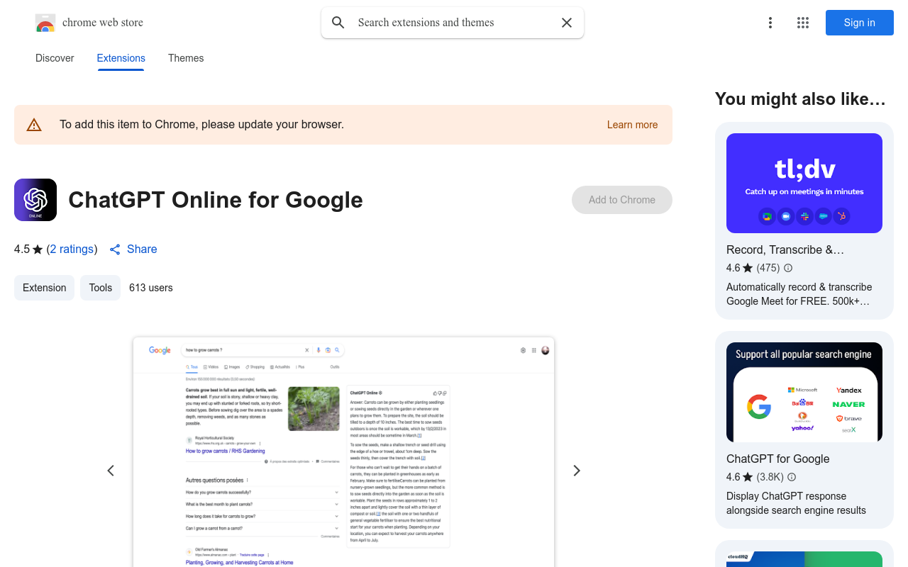Open the three-dot more options menu

tap(770, 23)
